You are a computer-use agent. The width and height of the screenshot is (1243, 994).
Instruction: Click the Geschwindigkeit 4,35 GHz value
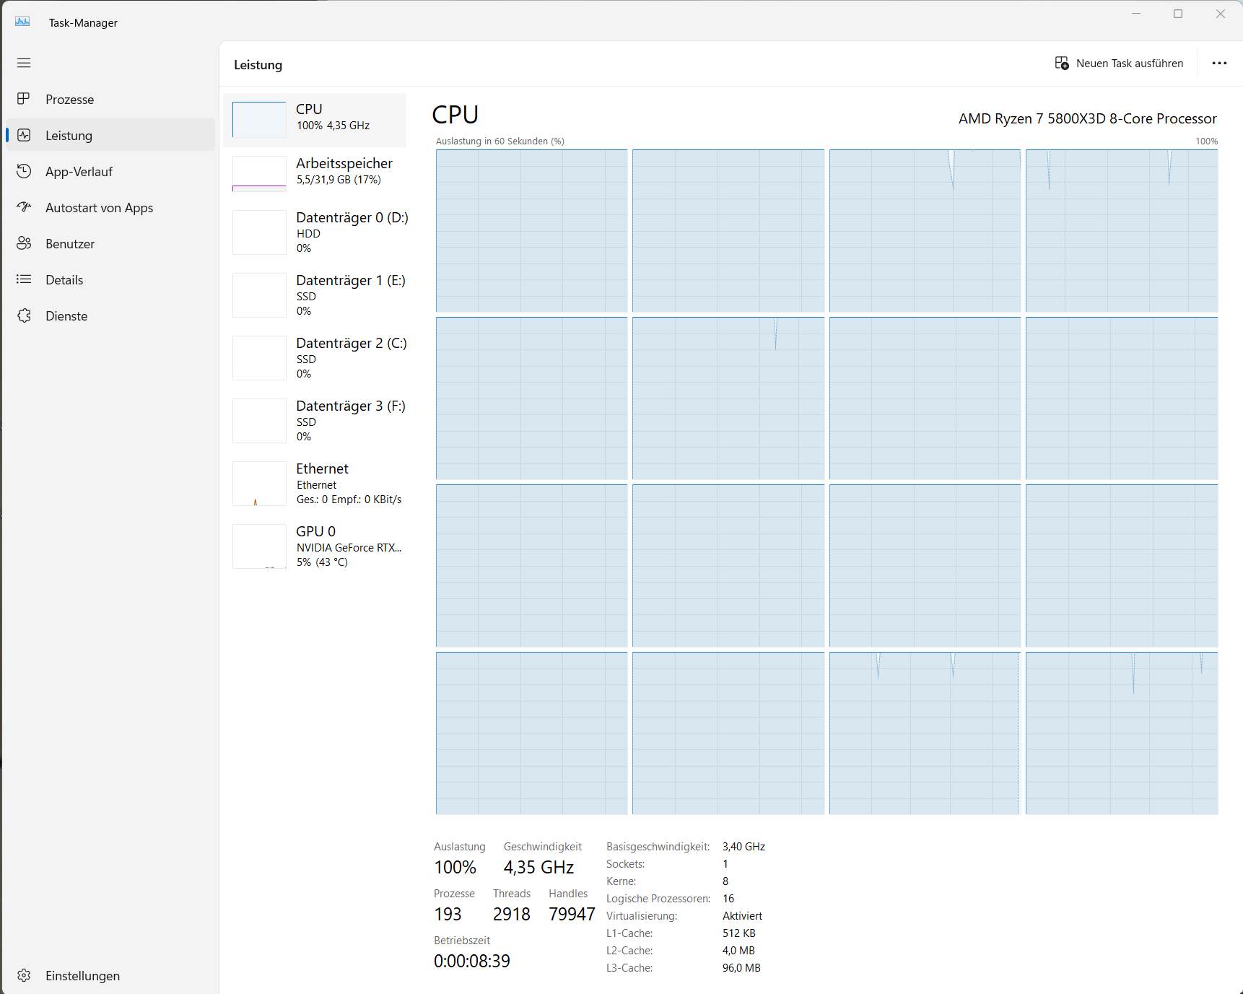click(538, 867)
